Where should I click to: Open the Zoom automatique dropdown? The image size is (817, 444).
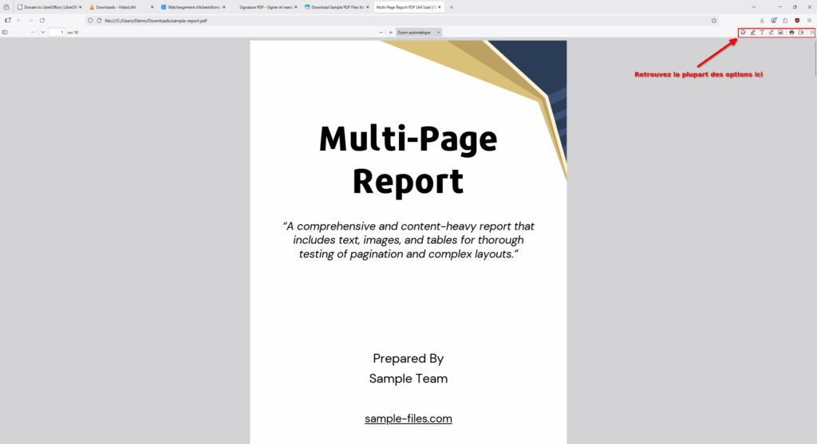pyautogui.click(x=419, y=33)
